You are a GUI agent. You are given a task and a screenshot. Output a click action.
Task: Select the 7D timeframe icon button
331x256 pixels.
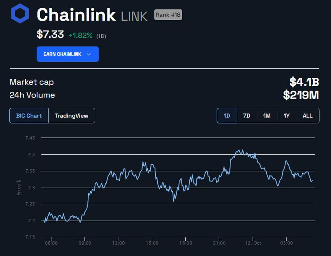pyautogui.click(x=246, y=115)
